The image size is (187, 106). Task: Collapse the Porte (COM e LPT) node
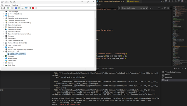(4, 52)
